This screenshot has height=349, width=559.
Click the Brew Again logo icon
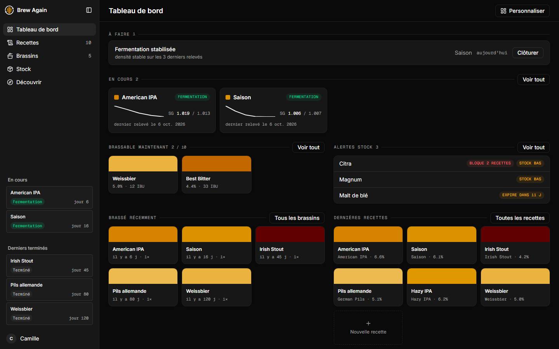9,10
